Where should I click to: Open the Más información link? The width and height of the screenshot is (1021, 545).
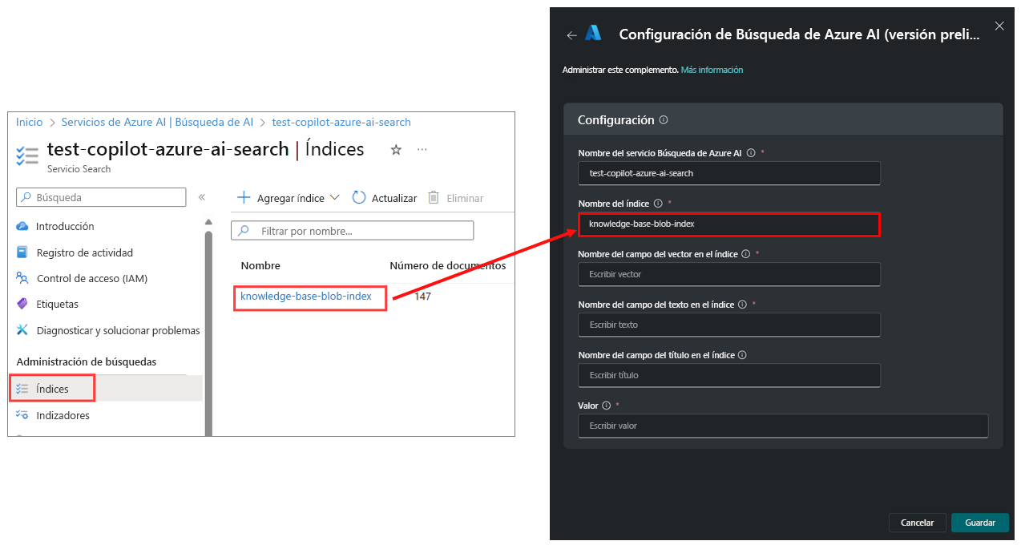(x=712, y=70)
